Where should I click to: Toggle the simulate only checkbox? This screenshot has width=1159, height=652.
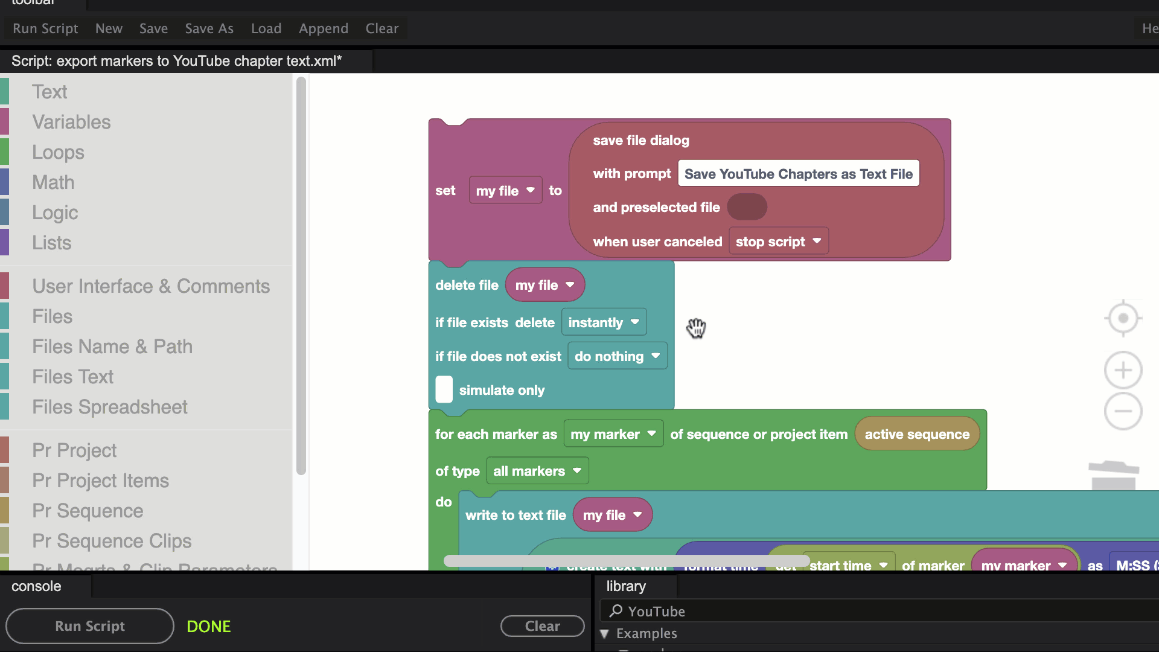444,390
